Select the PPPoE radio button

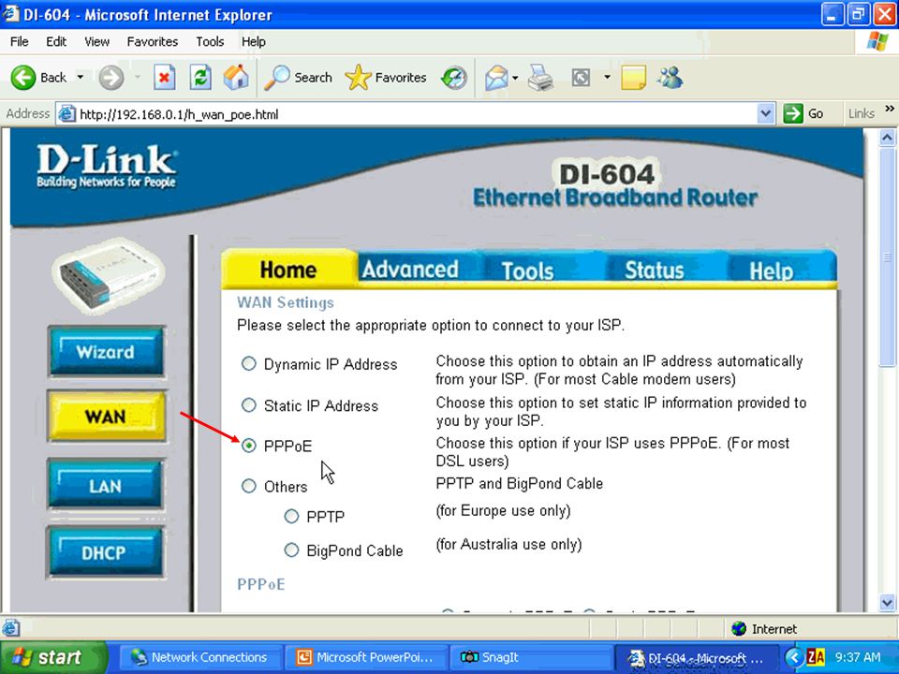click(x=249, y=446)
